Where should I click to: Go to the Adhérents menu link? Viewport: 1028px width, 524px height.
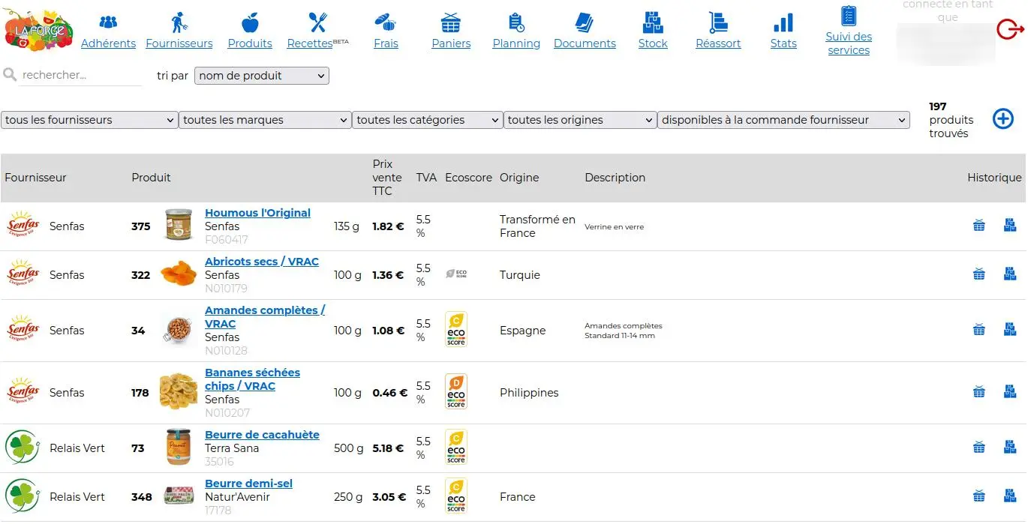tap(108, 43)
